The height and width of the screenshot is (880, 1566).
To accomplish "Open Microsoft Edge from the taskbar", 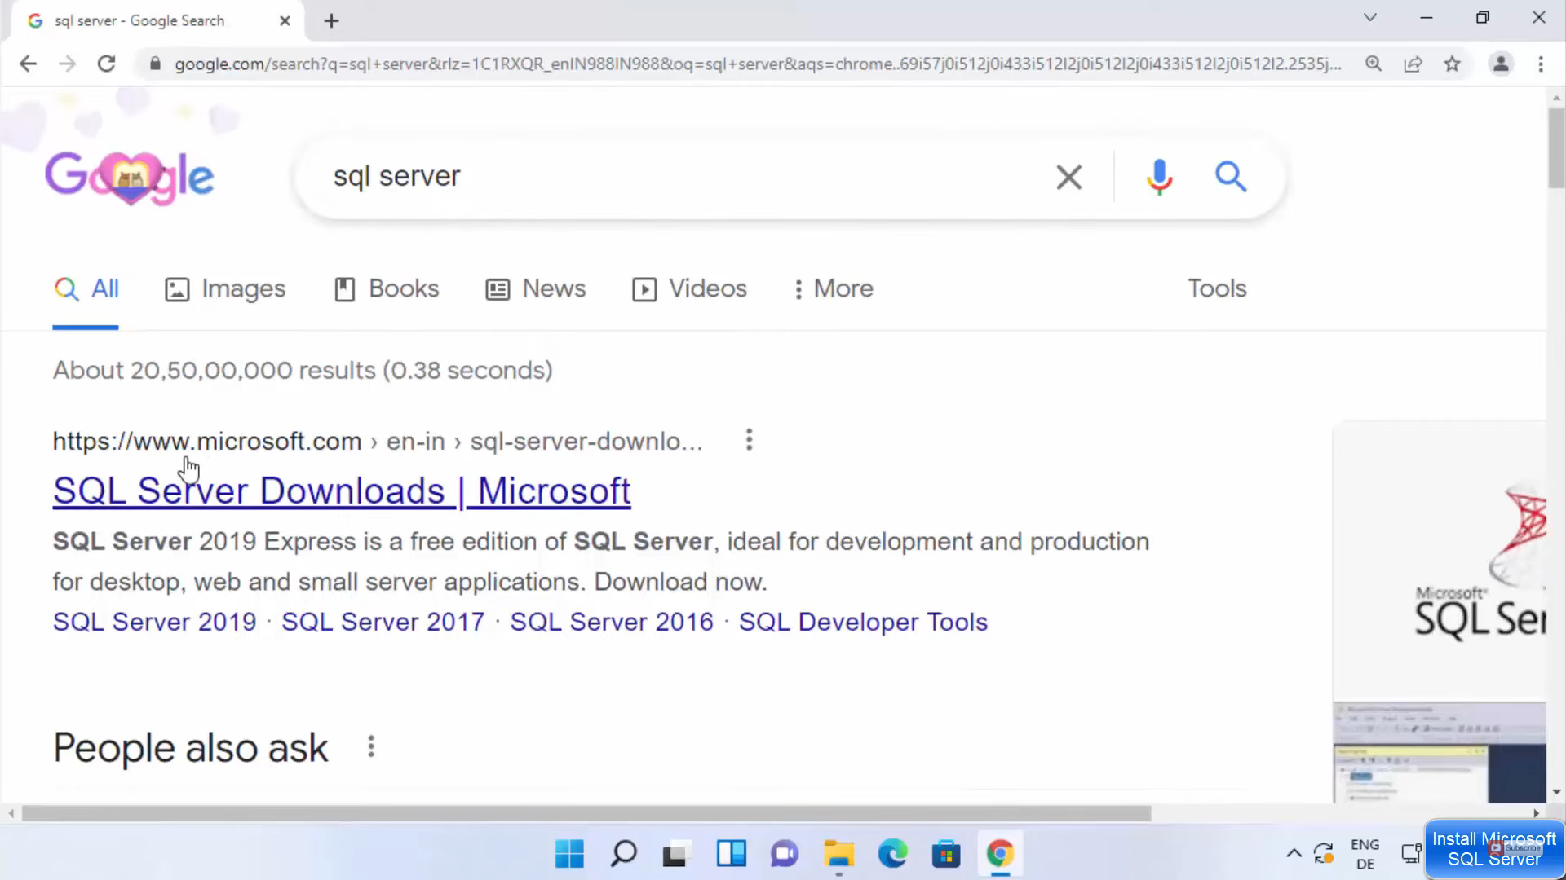I will pos(892,854).
